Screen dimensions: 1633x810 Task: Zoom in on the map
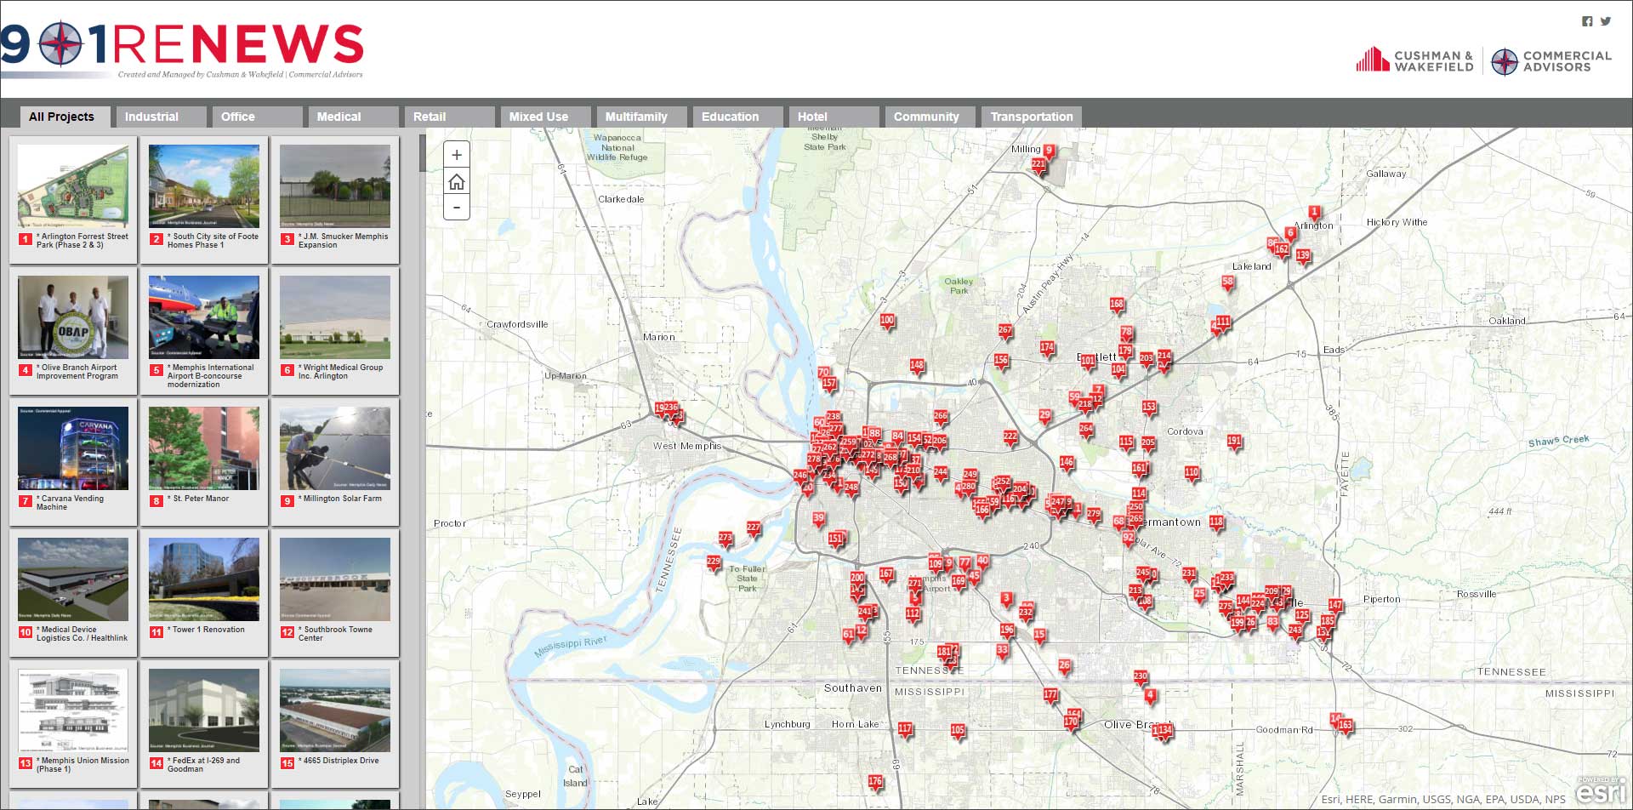(457, 155)
